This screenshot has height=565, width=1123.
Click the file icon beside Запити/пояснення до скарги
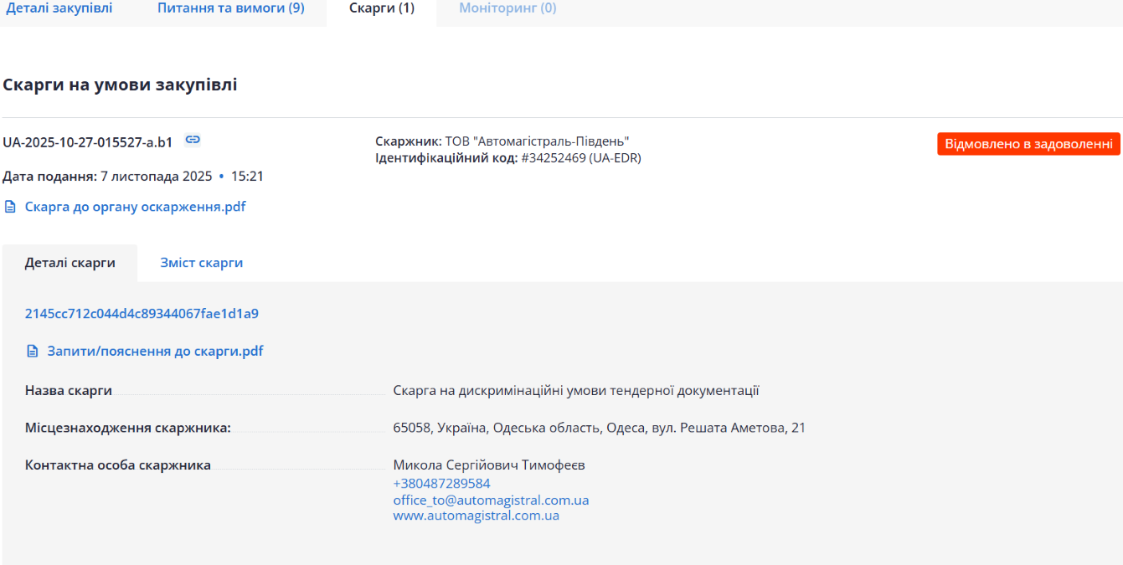(33, 352)
